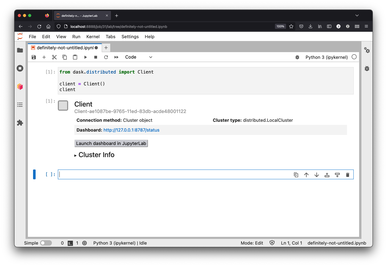
Task: Open the Edit menu
Action: 46,37
